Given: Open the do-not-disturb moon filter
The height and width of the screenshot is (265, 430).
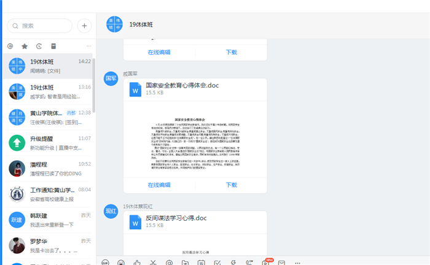Looking at the screenshot, I should (x=39, y=46).
